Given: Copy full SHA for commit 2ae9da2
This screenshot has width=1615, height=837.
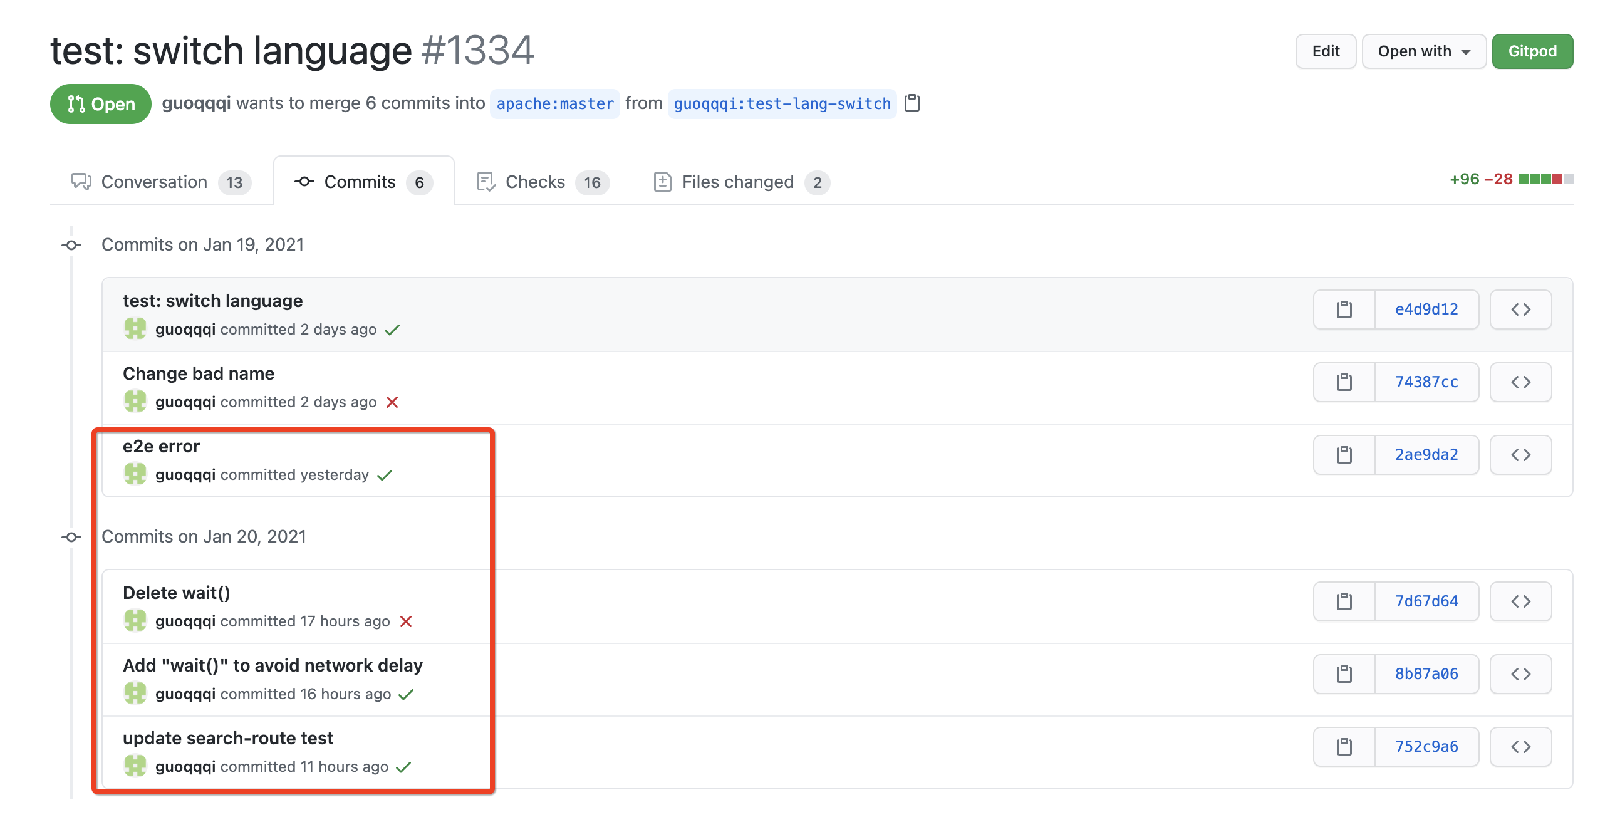Looking at the screenshot, I should tap(1344, 455).
